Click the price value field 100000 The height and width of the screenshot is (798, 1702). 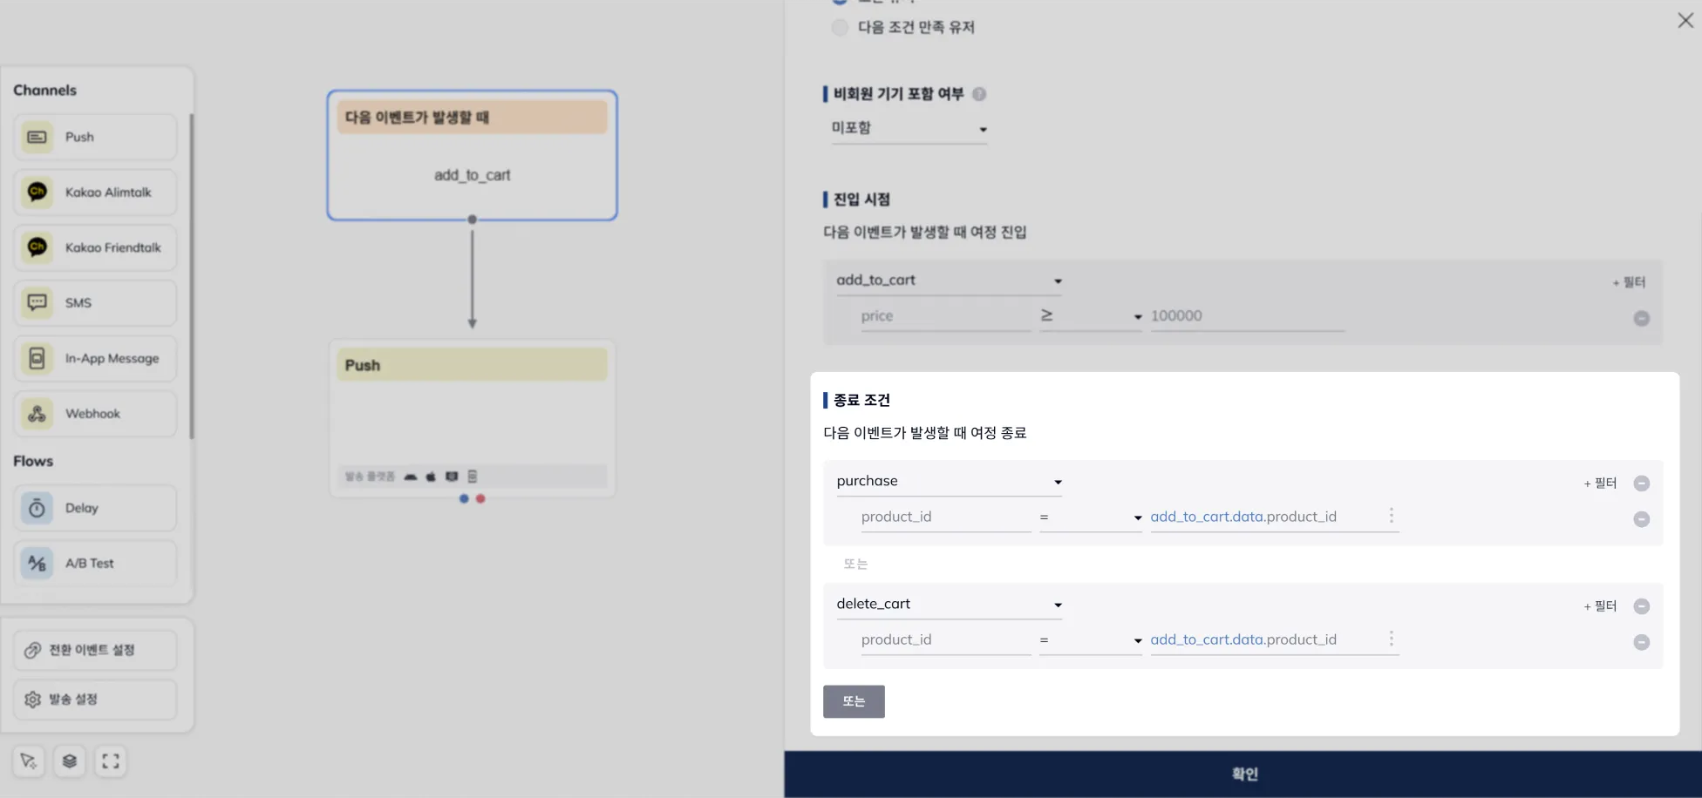tap(1247, 316)
